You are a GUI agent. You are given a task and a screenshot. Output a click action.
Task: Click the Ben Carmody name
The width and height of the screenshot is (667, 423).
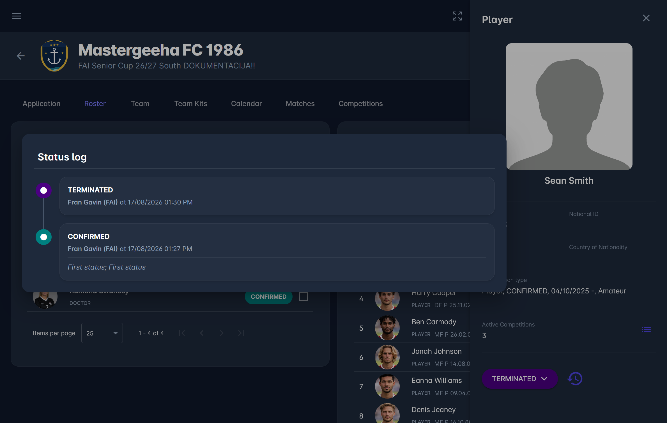tap(434, 322)
